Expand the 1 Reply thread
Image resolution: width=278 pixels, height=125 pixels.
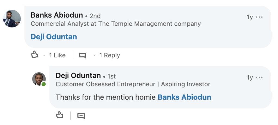[109, 55]
